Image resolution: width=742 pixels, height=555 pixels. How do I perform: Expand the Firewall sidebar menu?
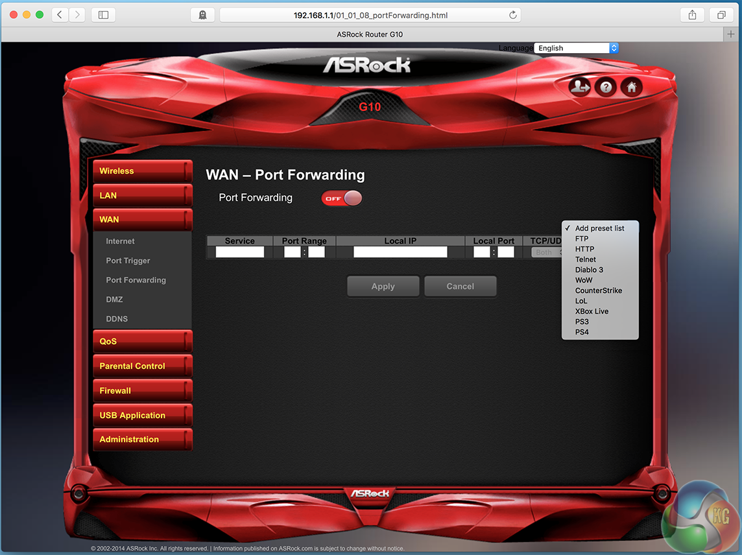[x=143, y=390]
